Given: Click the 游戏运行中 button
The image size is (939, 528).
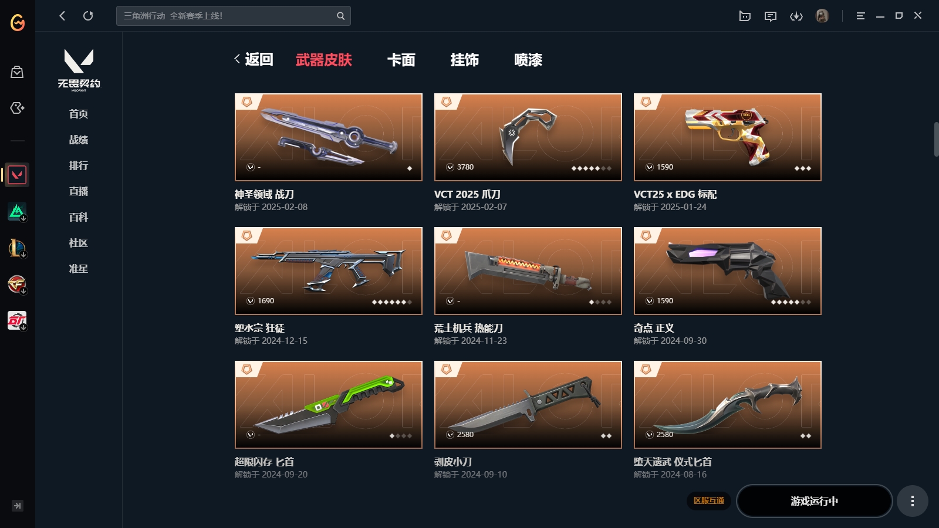Looking at the screenshot, I should (x=814, y=501).
